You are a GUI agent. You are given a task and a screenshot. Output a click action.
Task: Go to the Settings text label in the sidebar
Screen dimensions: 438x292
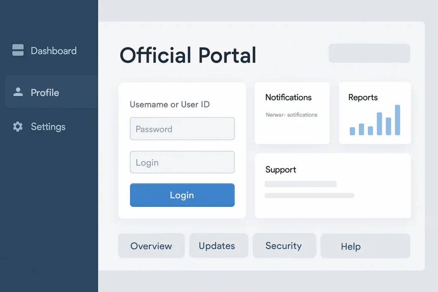tap(48, 127)
